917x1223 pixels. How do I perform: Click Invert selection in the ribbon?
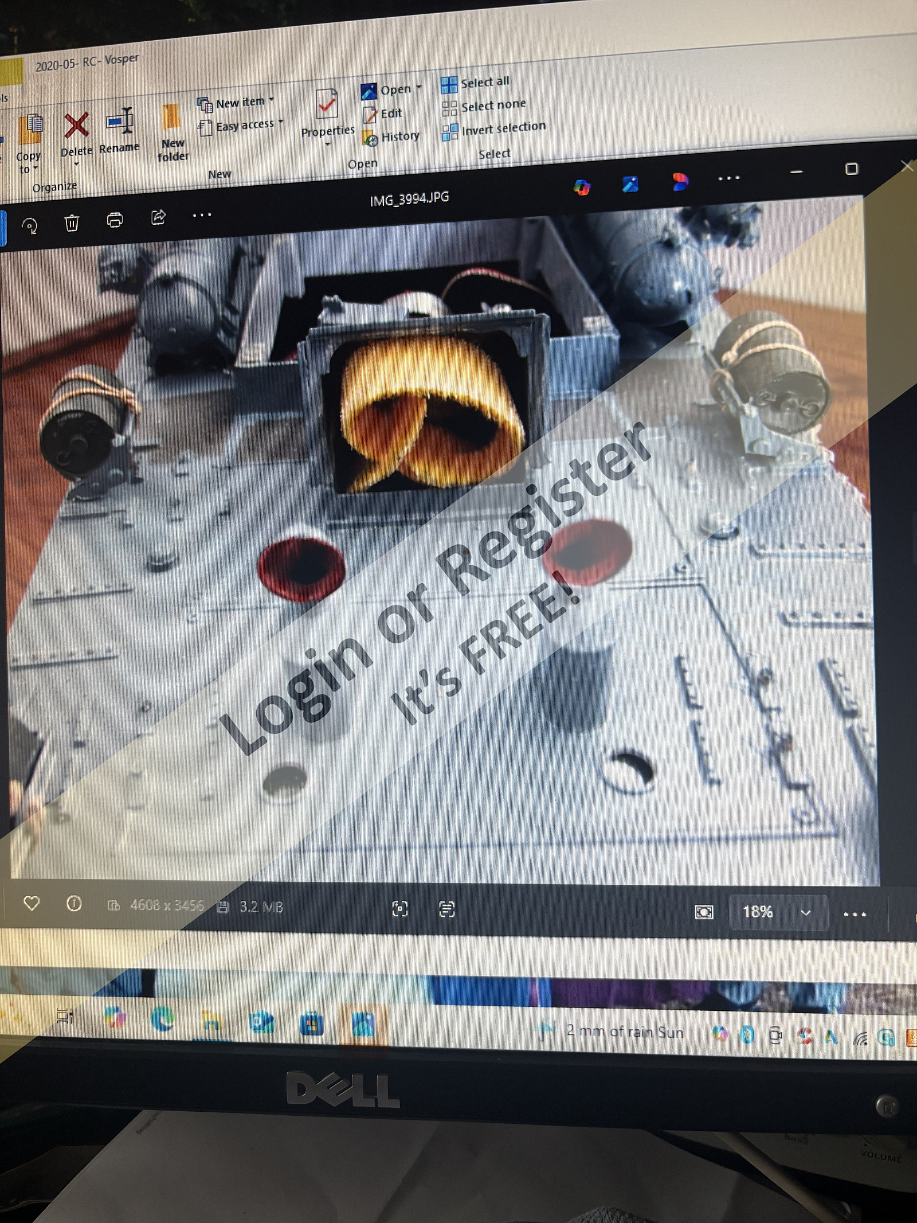point(503,128)
